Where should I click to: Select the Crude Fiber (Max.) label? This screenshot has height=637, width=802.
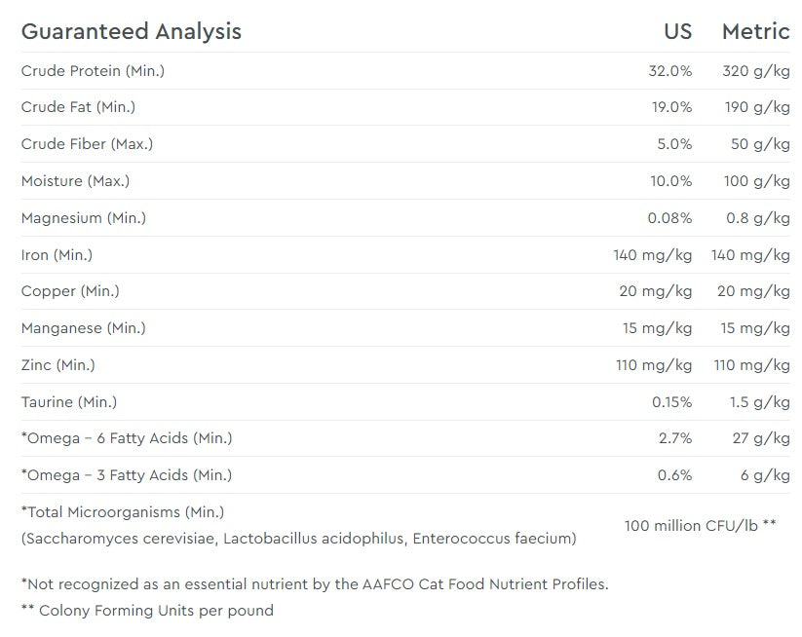87,144
